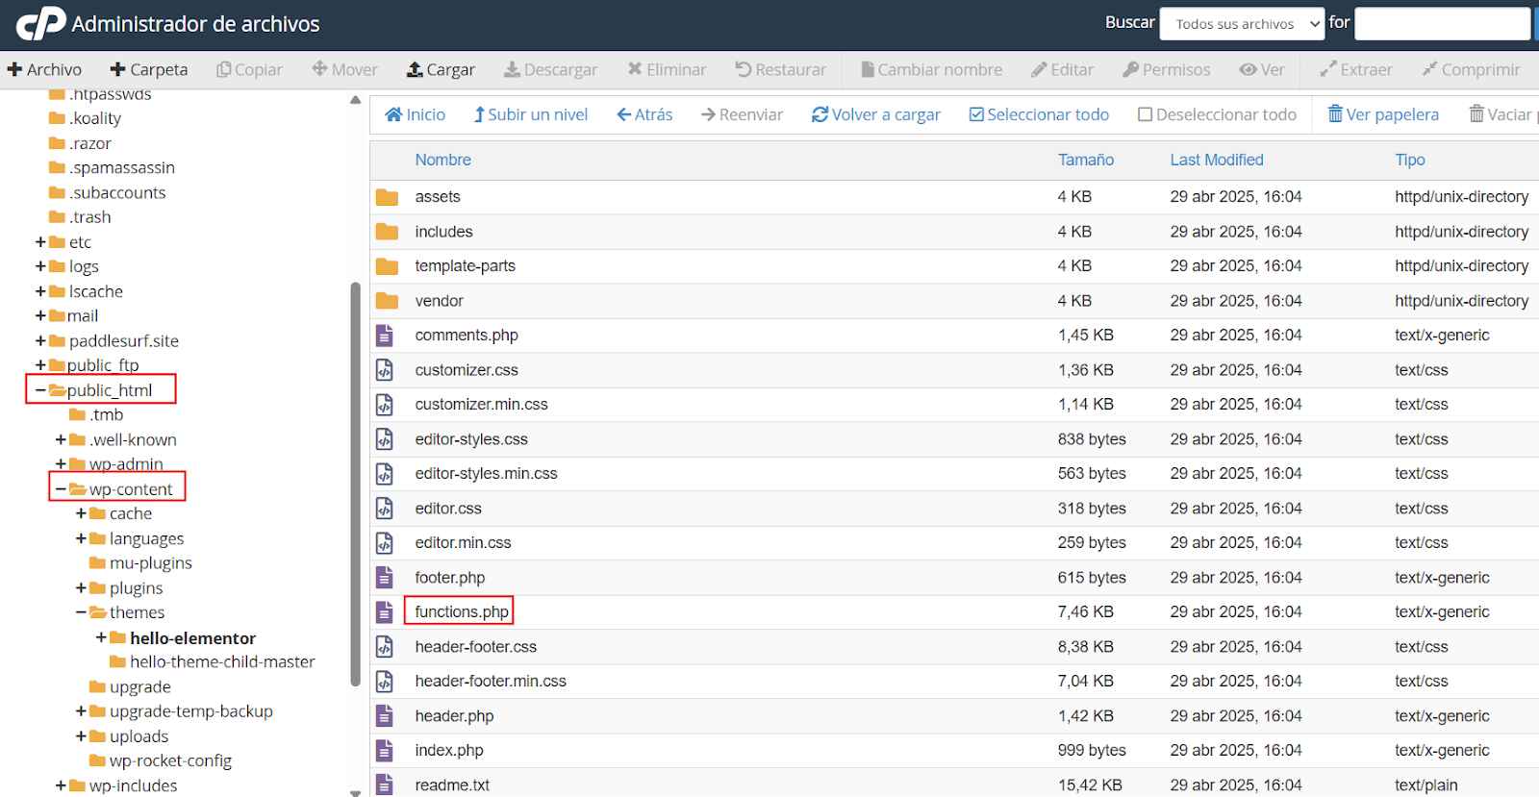1539x797 pixels.
Task: Click the Comprimir toolbar button
Action: pos(1470,69)
